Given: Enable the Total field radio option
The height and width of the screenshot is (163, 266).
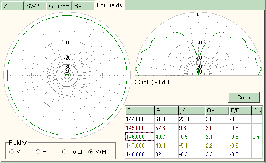Looking at the screenshot, I should (x=72, y=152).
